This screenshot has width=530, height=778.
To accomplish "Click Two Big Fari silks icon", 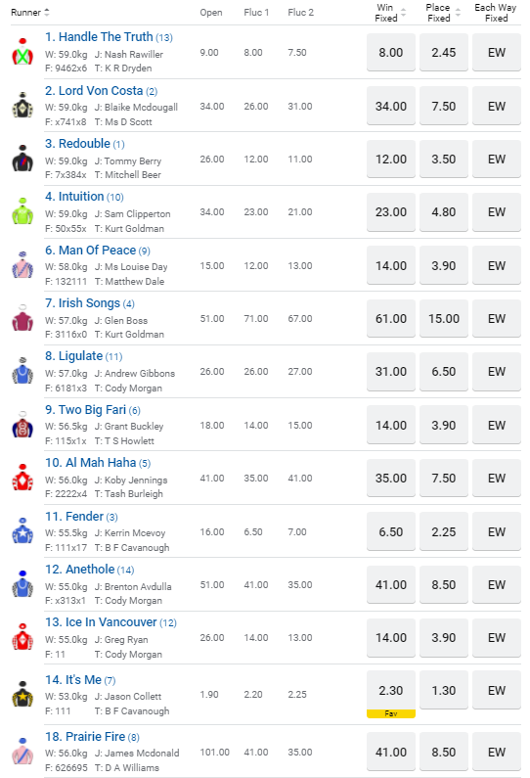I will [x=22, y=425].
